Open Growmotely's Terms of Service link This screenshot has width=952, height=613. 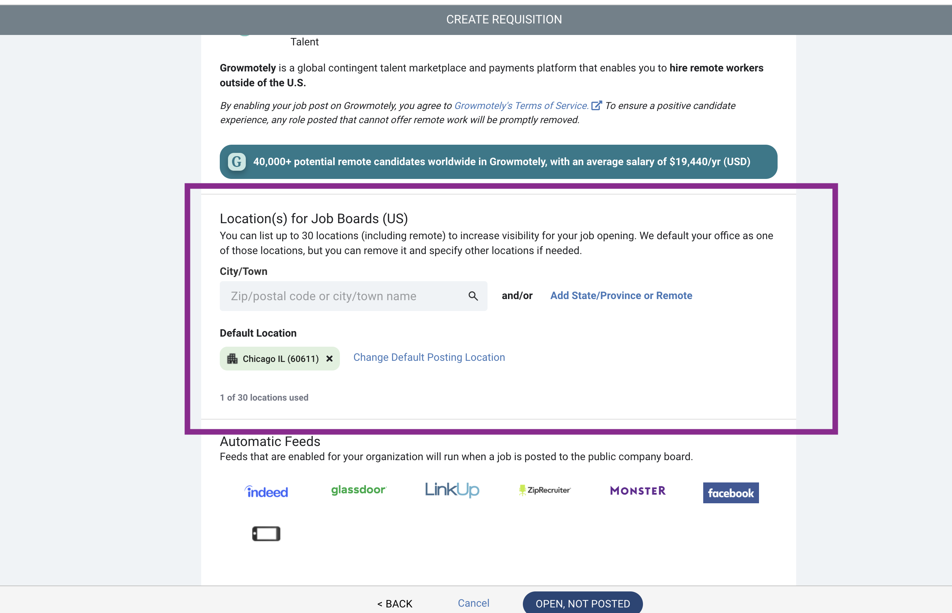pos(521,106)
